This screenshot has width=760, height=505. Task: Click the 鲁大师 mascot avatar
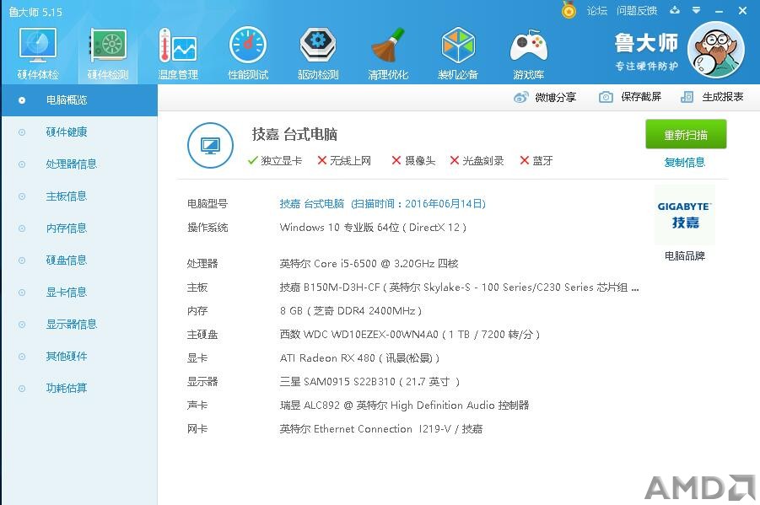point(716,50)
